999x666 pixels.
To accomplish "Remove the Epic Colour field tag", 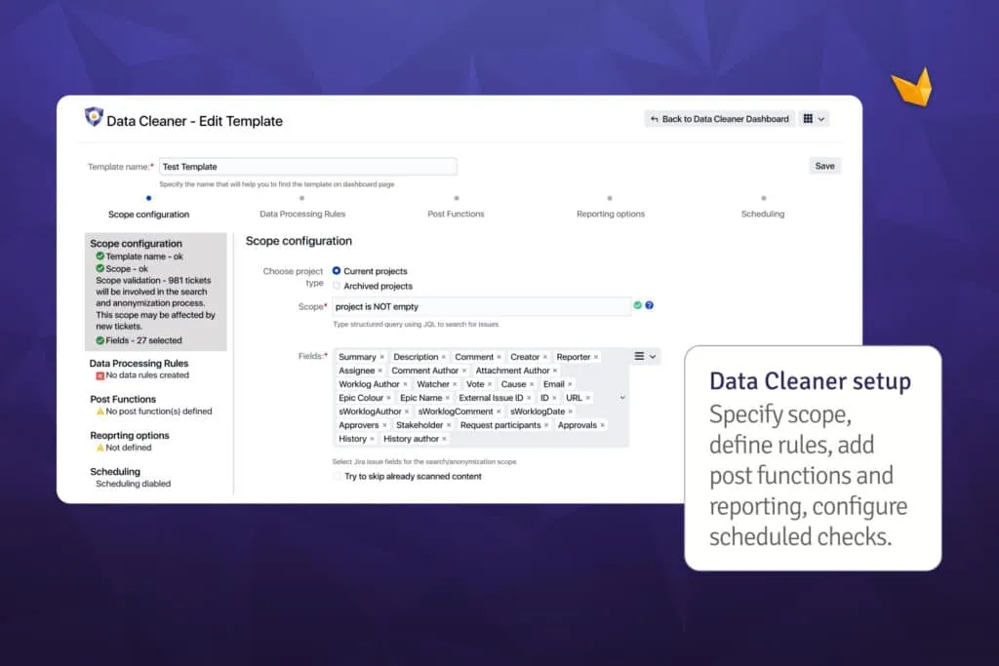I will coord(388,398).
